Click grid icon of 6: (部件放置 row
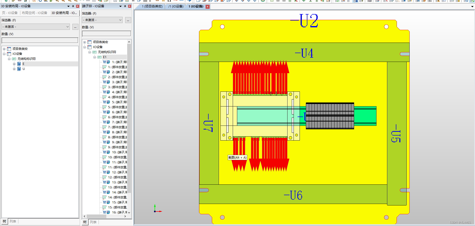The image size is (475, 226). pyautogui.click(x=105, y=117)
